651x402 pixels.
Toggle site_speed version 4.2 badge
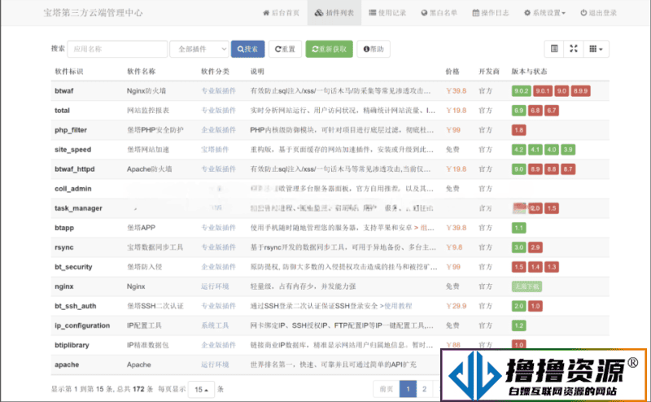click(519, 150)
